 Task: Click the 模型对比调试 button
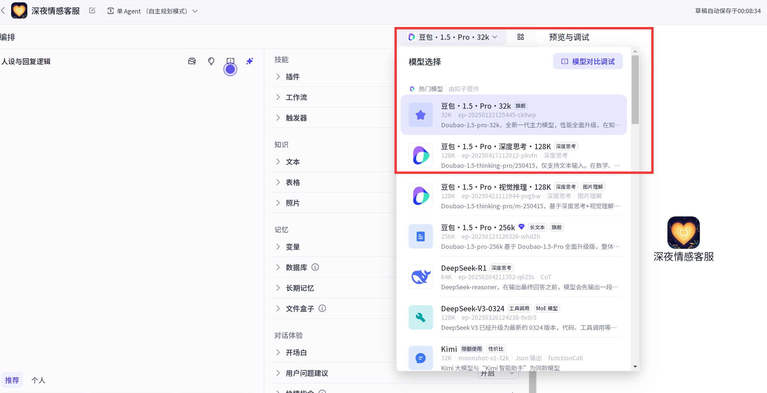pyautogui.click(x=588, y=61)
